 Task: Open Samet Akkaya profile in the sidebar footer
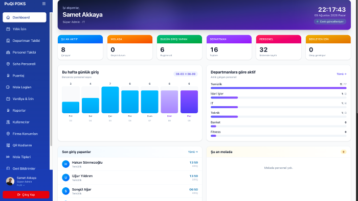(26, 181)
